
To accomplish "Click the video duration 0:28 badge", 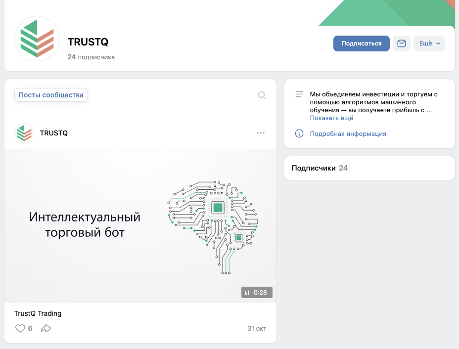I will coord(257,292).
